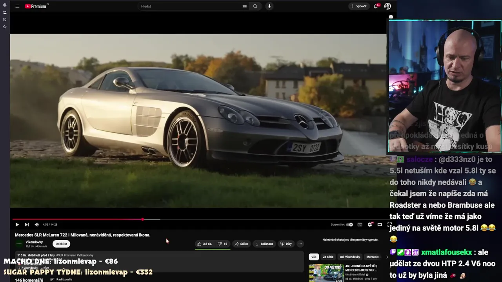Open the 4K JEDINÉ NA SVĚTĚ video title
This screenshot has width=502, height=282.
click(361, 268)
